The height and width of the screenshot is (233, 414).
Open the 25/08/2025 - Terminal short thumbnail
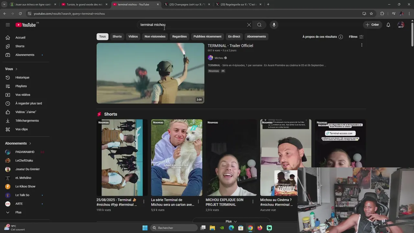[122, 158]
